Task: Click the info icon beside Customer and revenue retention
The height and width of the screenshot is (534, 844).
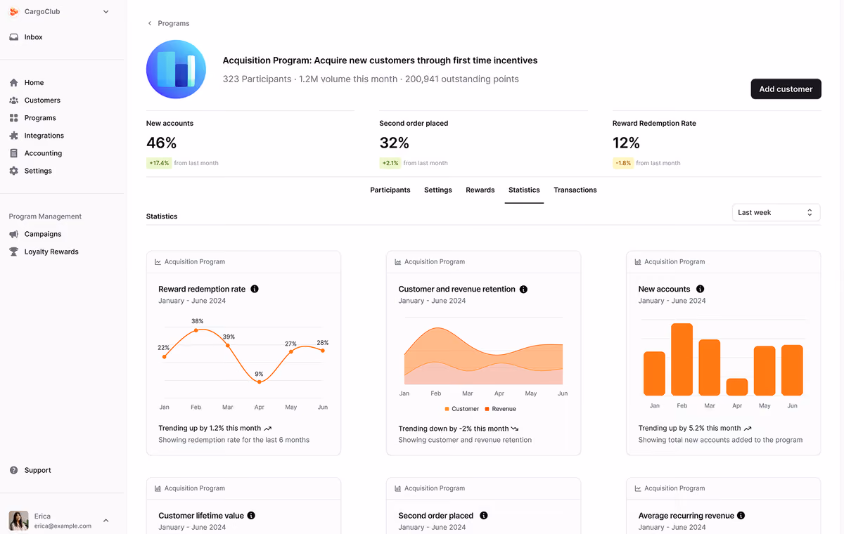Action: (x=523, y=289)
